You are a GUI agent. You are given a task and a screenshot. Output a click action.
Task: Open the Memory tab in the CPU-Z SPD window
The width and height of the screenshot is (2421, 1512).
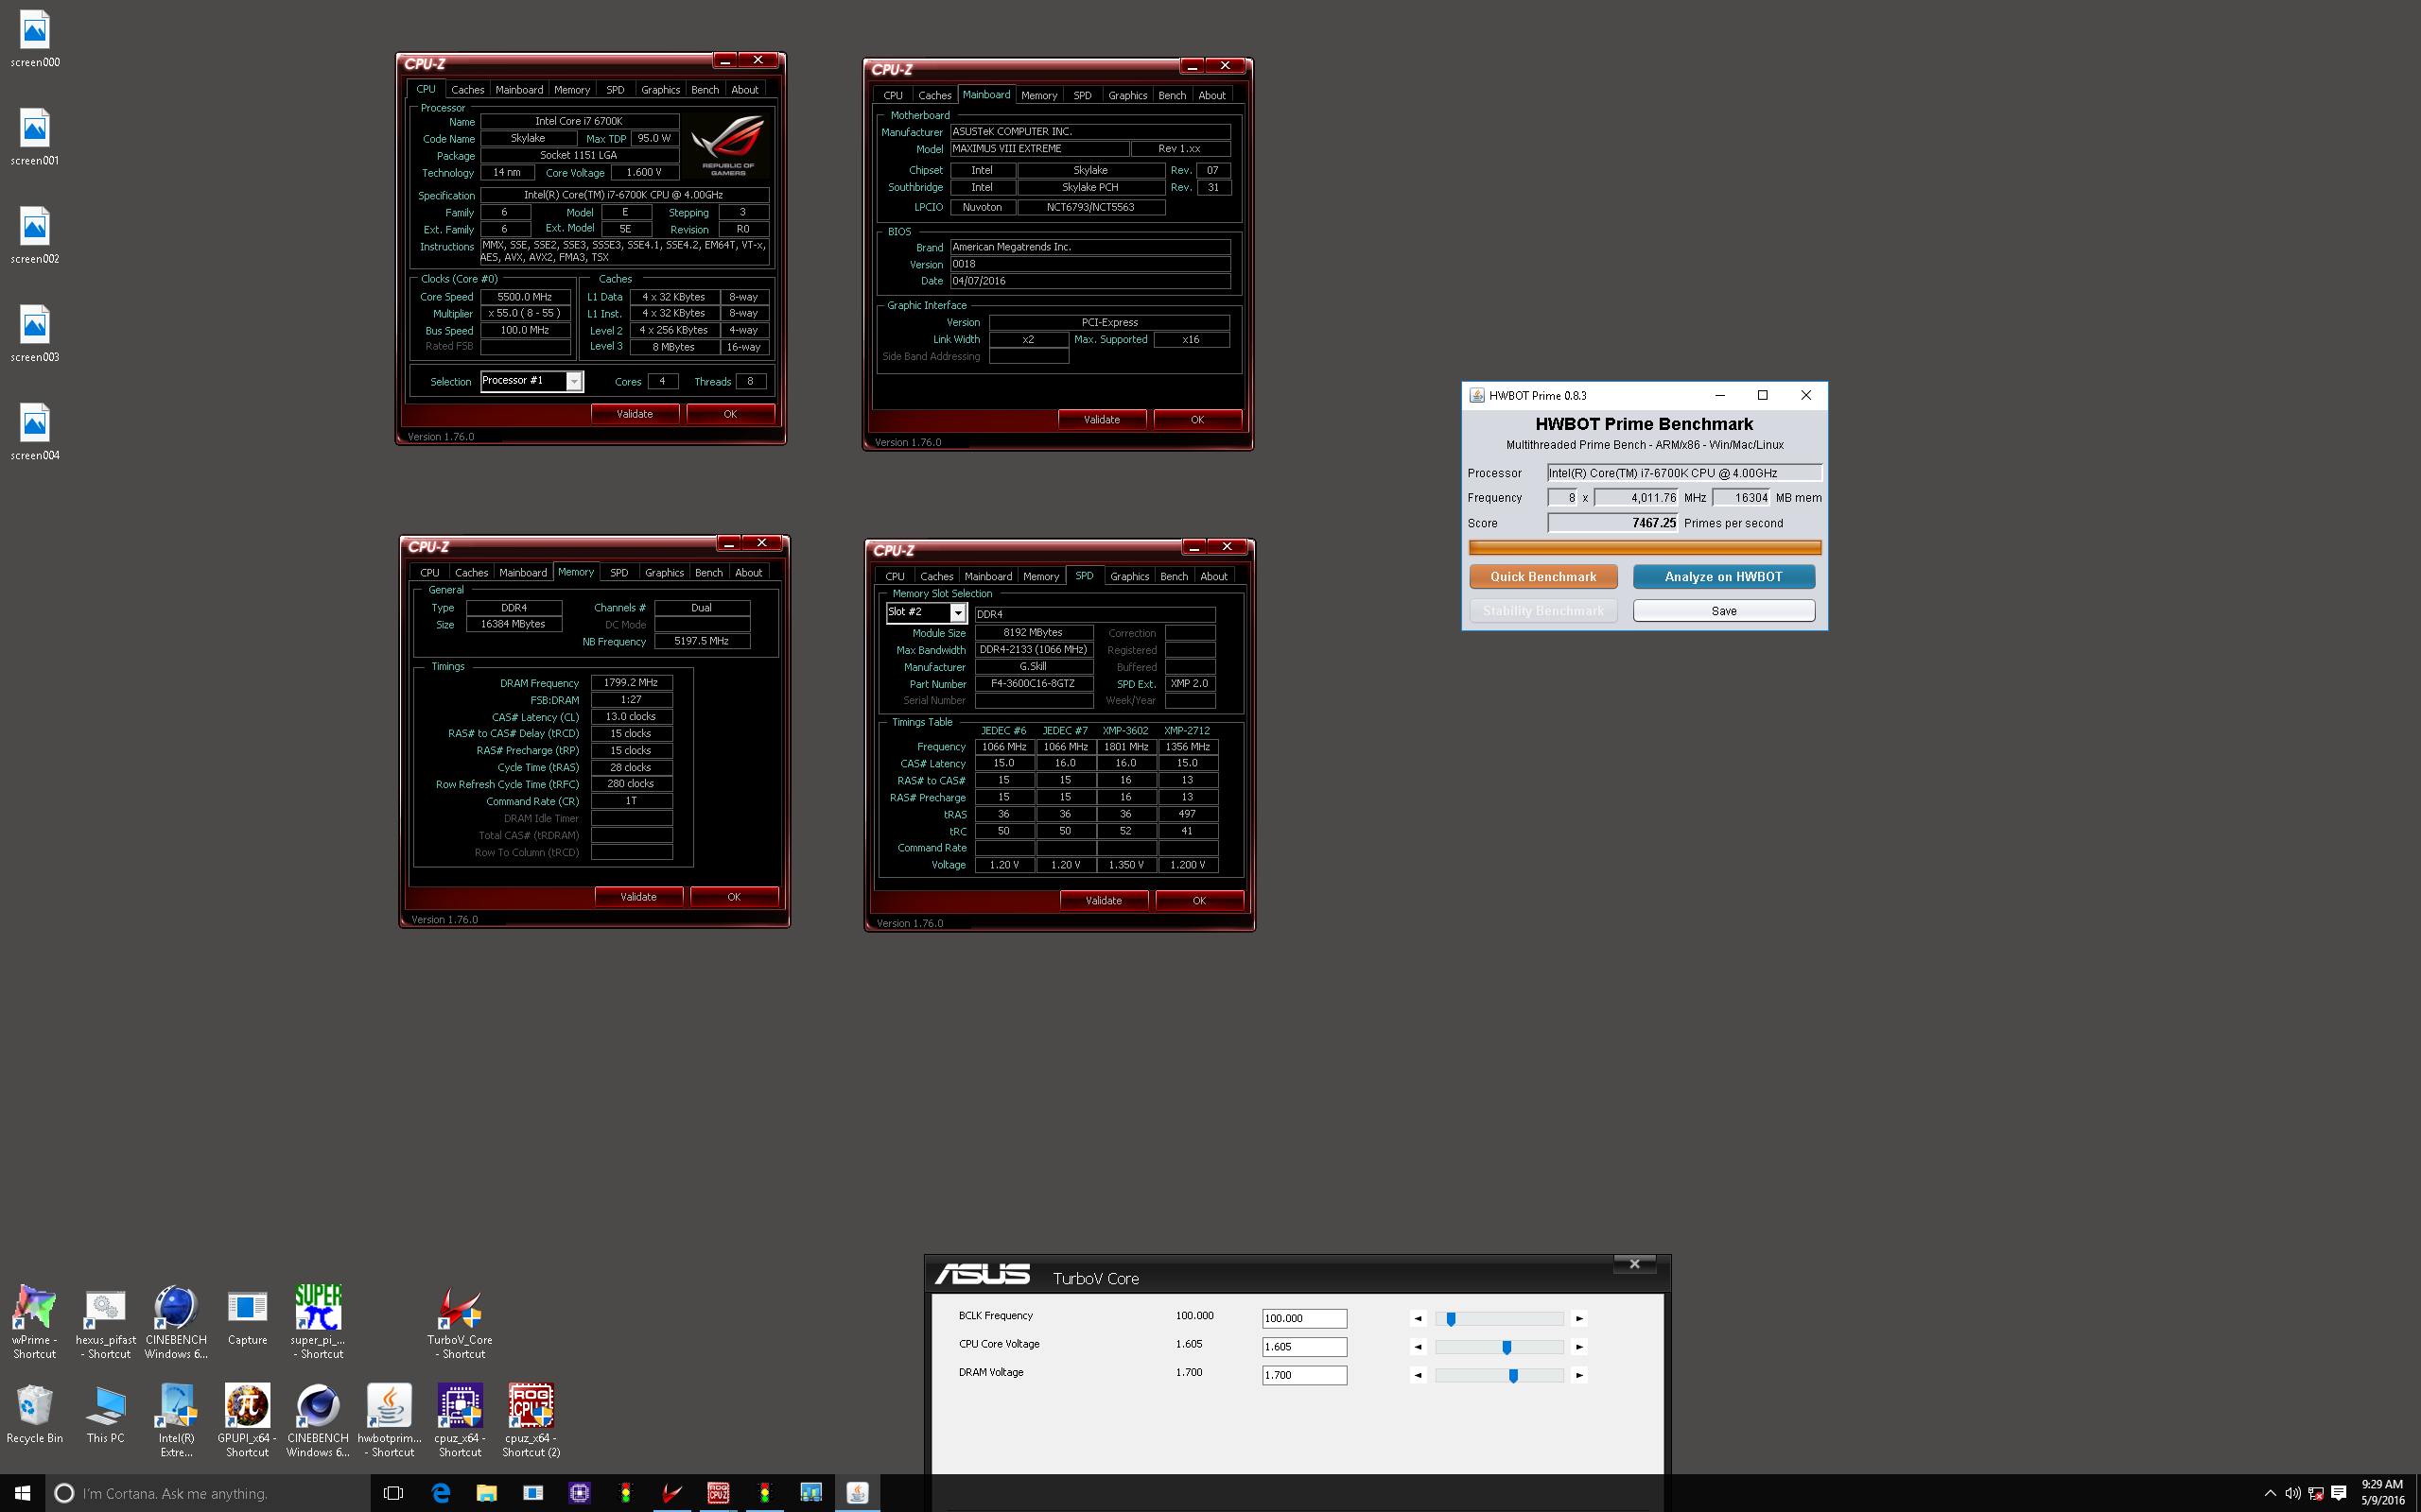coord(1040,577)
